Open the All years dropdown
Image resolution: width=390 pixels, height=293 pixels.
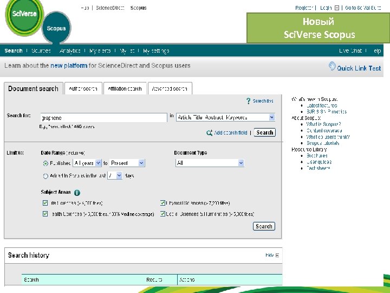(87, 163)
